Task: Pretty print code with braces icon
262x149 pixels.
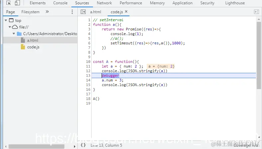Action: coord(83,145)
